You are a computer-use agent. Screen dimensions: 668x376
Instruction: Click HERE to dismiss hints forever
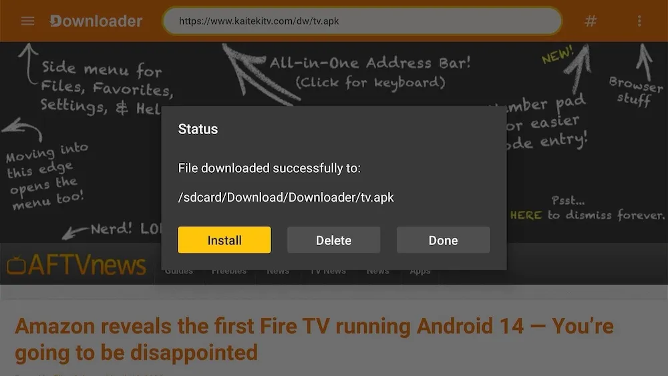click(x=526, y=215)
